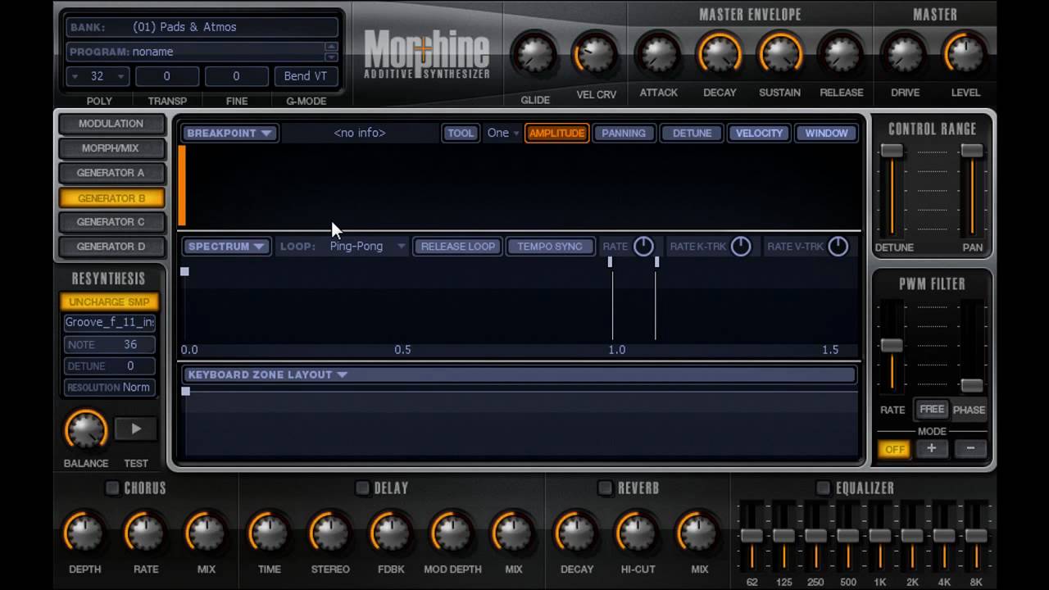Screen dimensions: 1049x590
Task: Click the Uncharge SMP button
Action: (x=109, y=302)
